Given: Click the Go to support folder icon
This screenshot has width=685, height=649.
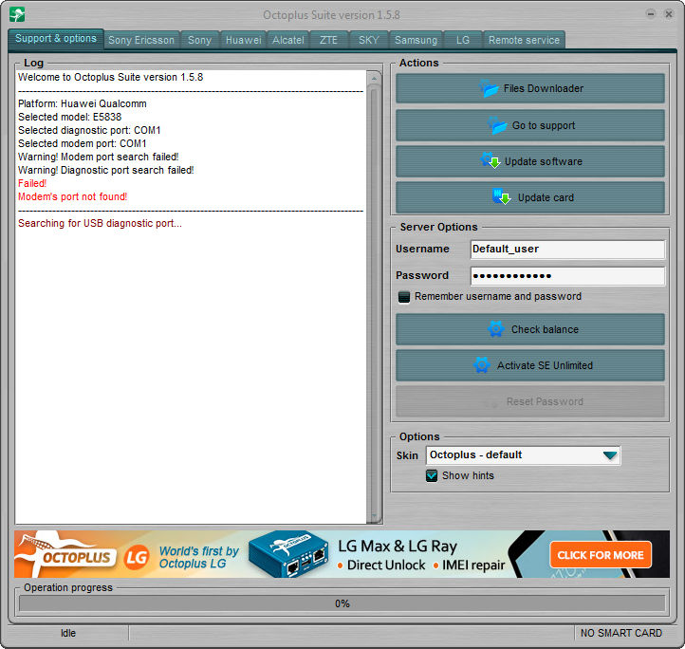Looking at the screenshot, I should 497,125.
